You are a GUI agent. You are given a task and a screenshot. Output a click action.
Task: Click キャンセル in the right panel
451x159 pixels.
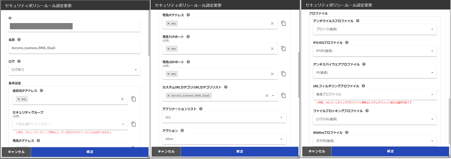tap(317, 151)
